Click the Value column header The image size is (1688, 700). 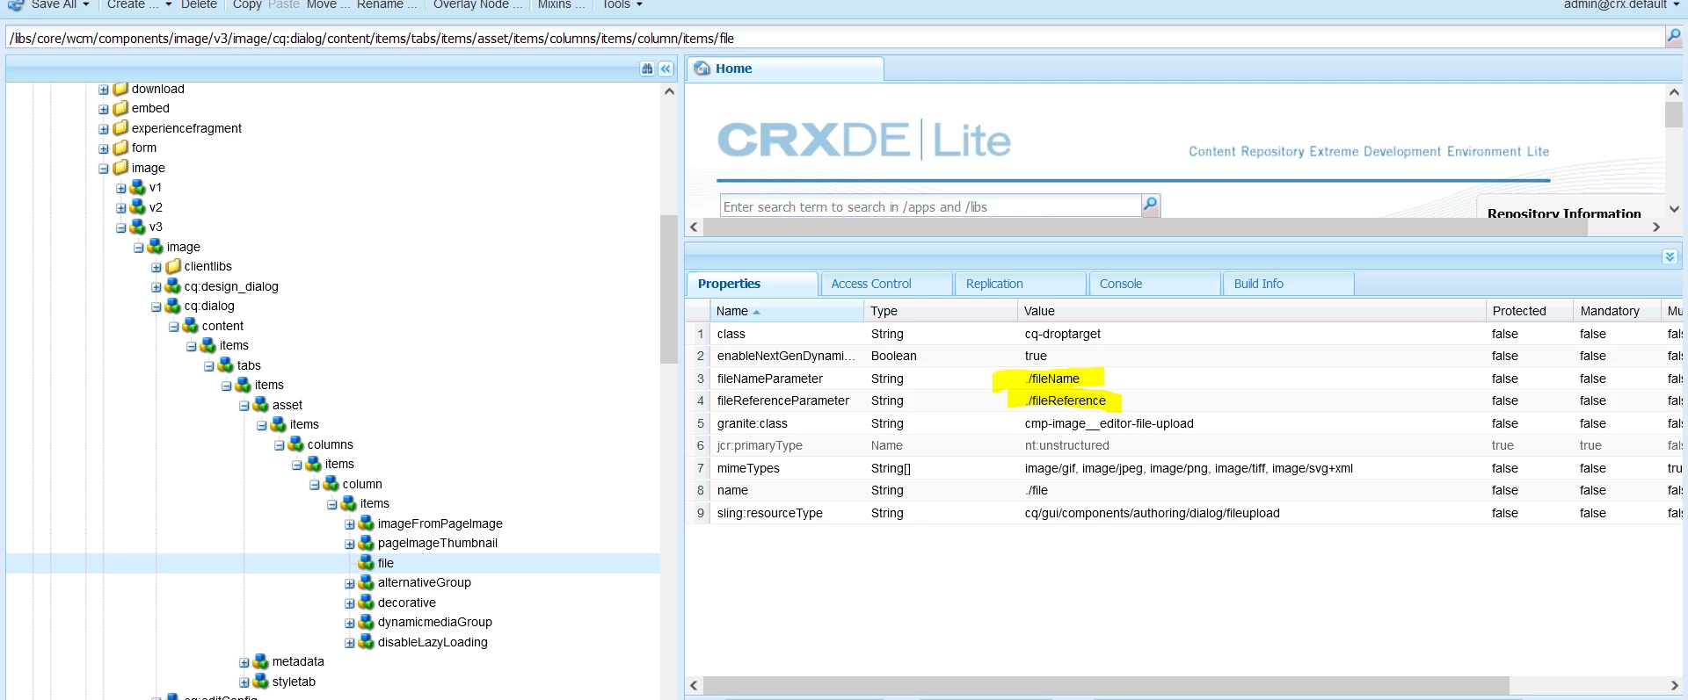point(1251,311)
